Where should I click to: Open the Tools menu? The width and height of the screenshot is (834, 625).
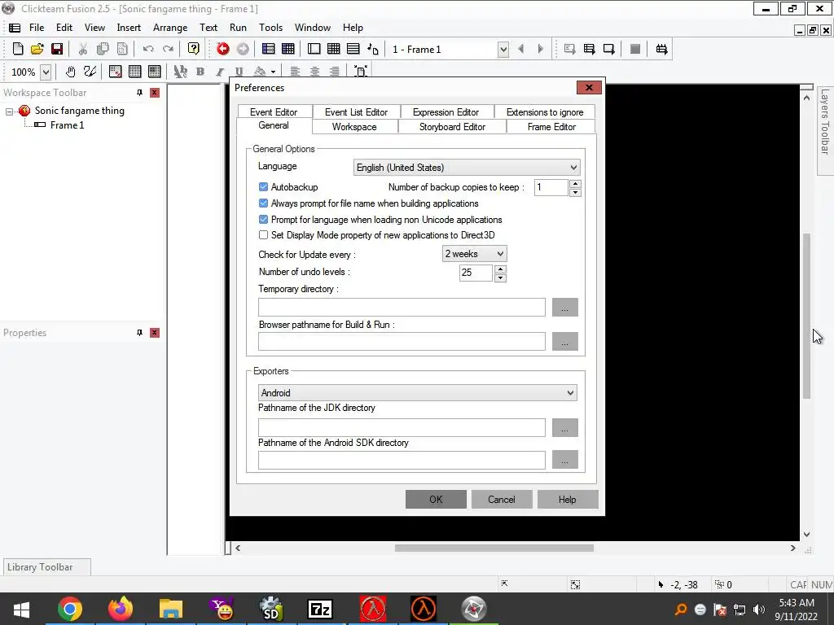click(x=270, y=28)
